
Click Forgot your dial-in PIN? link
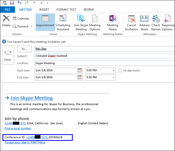[x=21, y=142]
